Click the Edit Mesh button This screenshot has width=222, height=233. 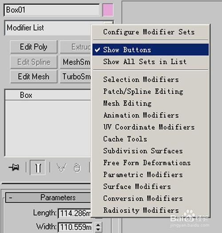34,76
